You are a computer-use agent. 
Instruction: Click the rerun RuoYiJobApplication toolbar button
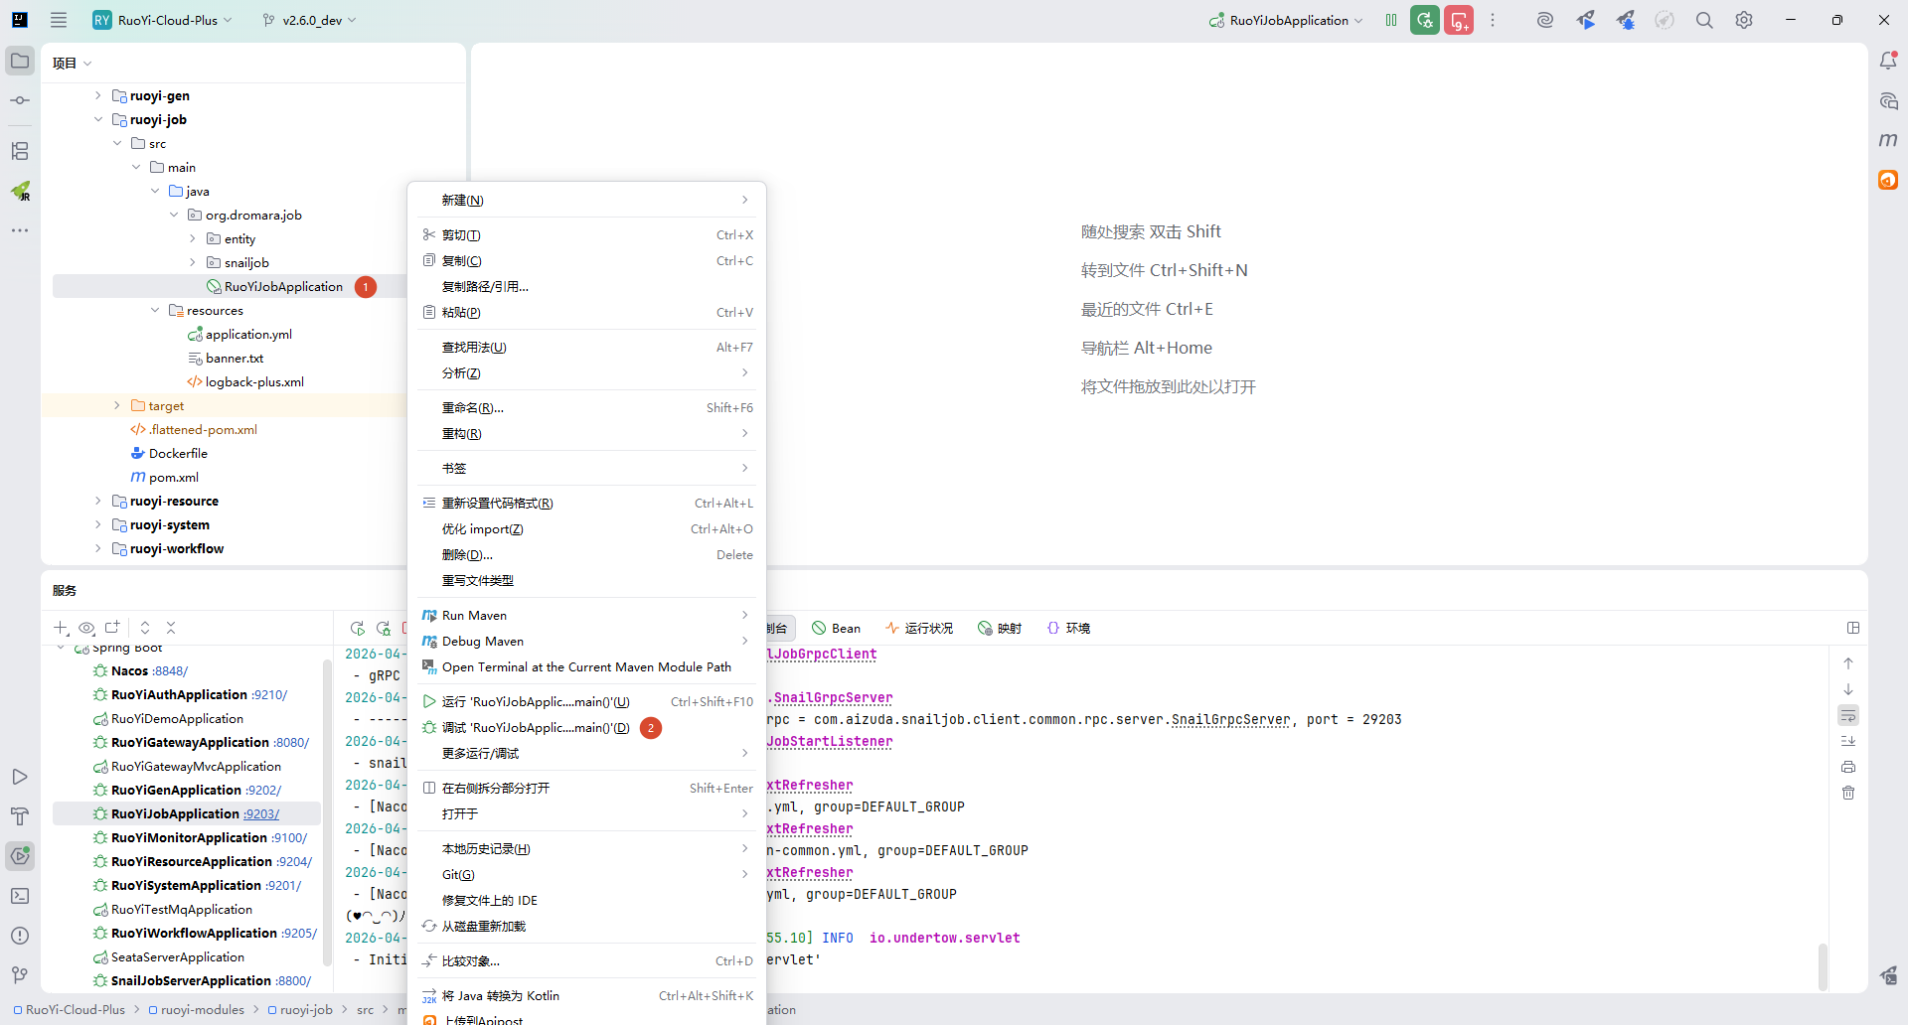pyautogui.click(x=1425, y=20)
